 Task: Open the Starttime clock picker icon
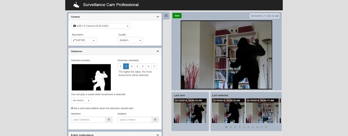coord(109,120)
